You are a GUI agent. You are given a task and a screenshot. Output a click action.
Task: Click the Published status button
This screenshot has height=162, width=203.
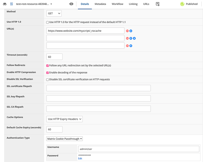(x=189, y=4)
